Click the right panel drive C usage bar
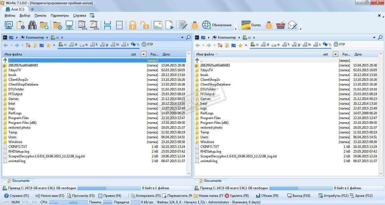 [x=300, y=188]
